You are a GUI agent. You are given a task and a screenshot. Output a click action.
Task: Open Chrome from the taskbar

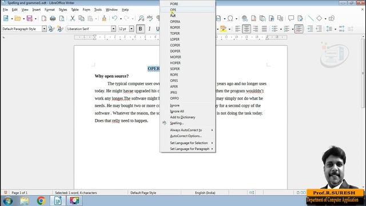[x=41, y=201]
